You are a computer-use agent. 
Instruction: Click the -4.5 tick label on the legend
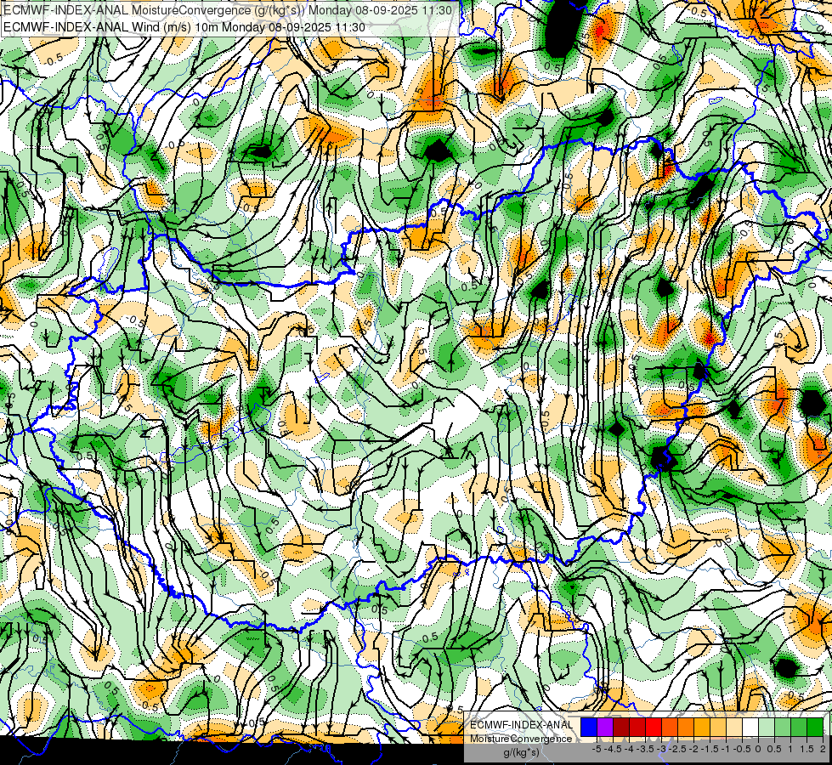click(613, 749)
